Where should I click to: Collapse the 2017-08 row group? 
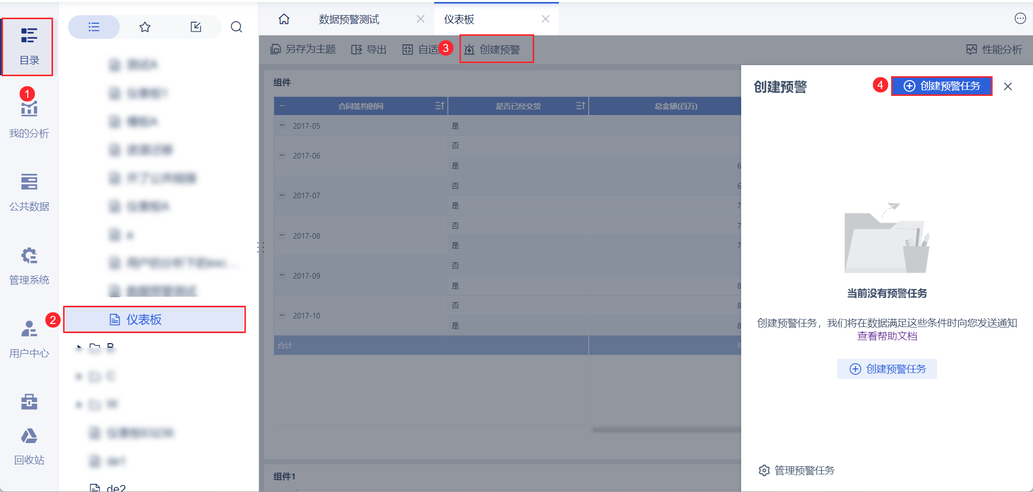[282, 236]
